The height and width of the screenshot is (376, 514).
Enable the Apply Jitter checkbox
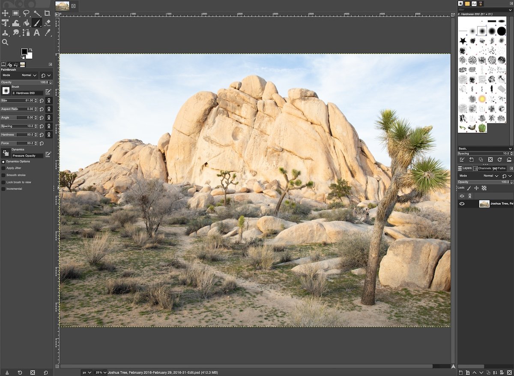tap(3, 168)
